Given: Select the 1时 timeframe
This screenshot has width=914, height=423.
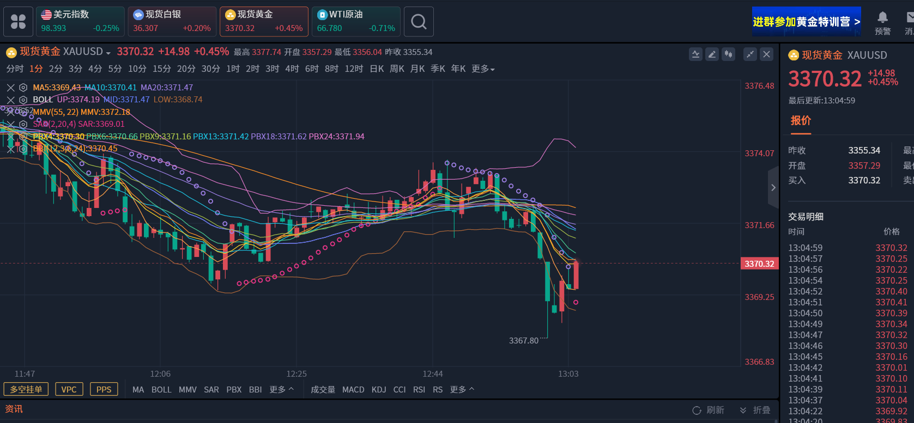Looking at the screenshot, I should click(233, 69).
